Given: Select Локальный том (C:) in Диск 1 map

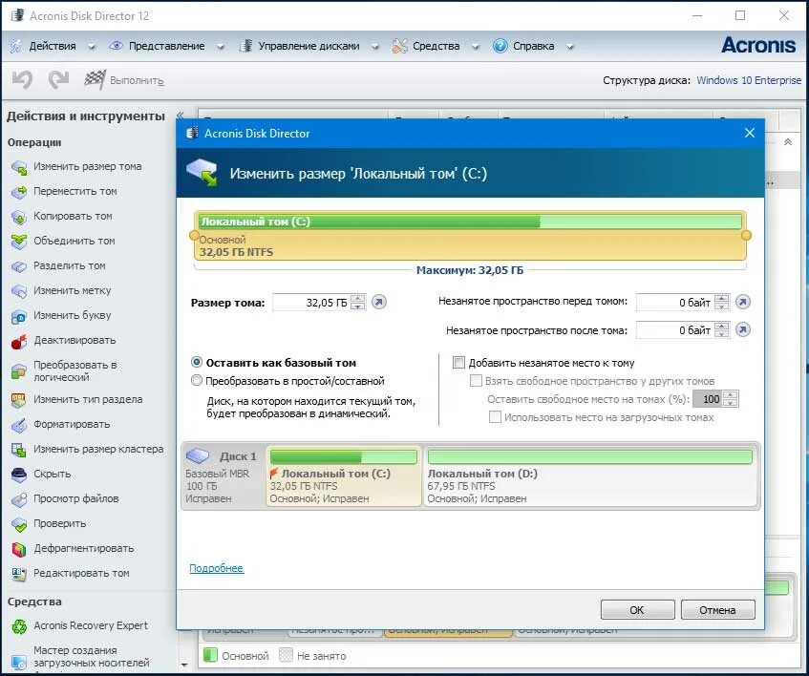Looking at the screenshot, I should [x=344, y=475].
